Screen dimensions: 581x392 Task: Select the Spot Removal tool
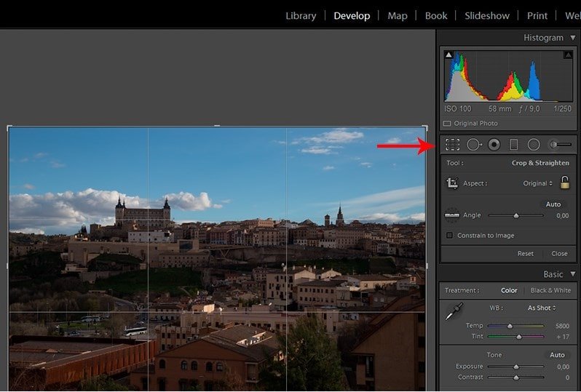474,145
